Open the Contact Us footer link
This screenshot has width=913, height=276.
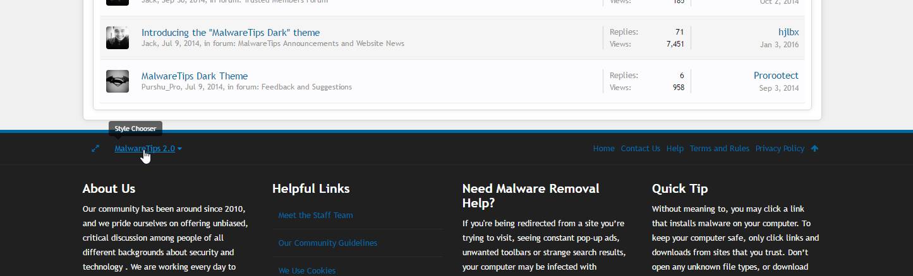(x=640, y=149)
